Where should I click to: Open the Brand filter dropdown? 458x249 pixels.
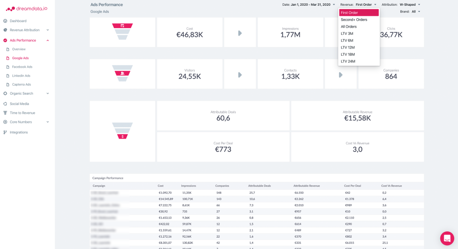point(416,11)
